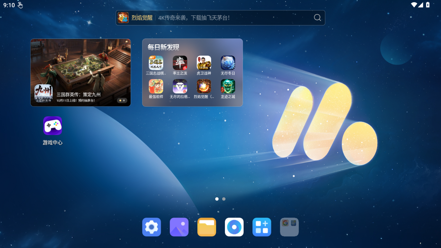Open the blue app-grid plus icon in the dock

coord(262,227)
